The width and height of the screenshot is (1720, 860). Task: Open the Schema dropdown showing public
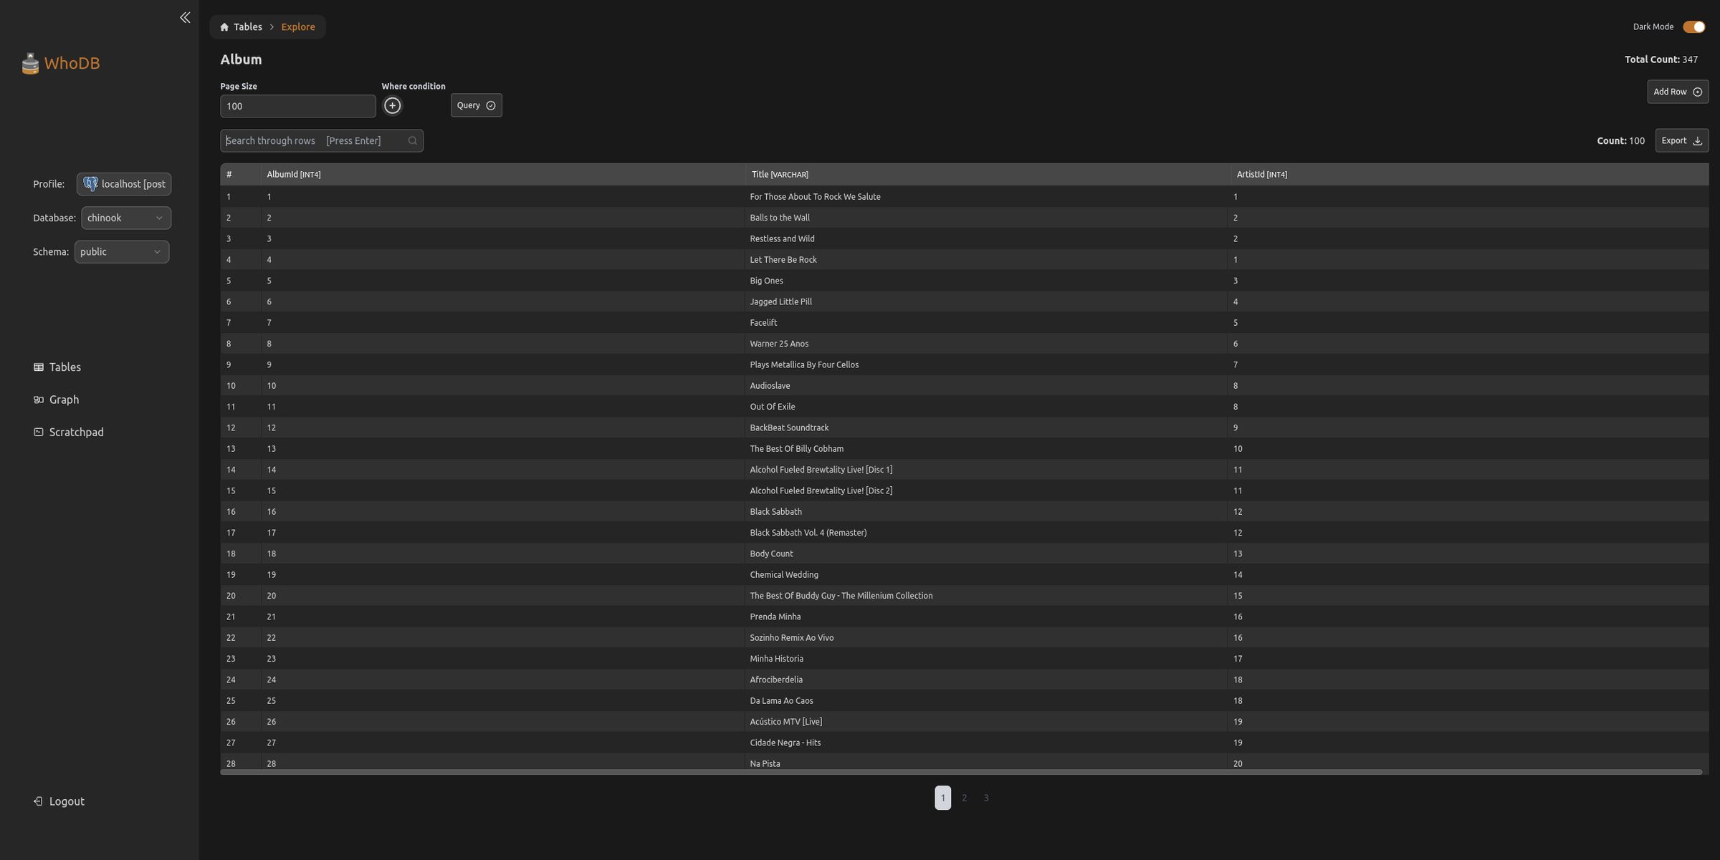click(x=121, y=251)
